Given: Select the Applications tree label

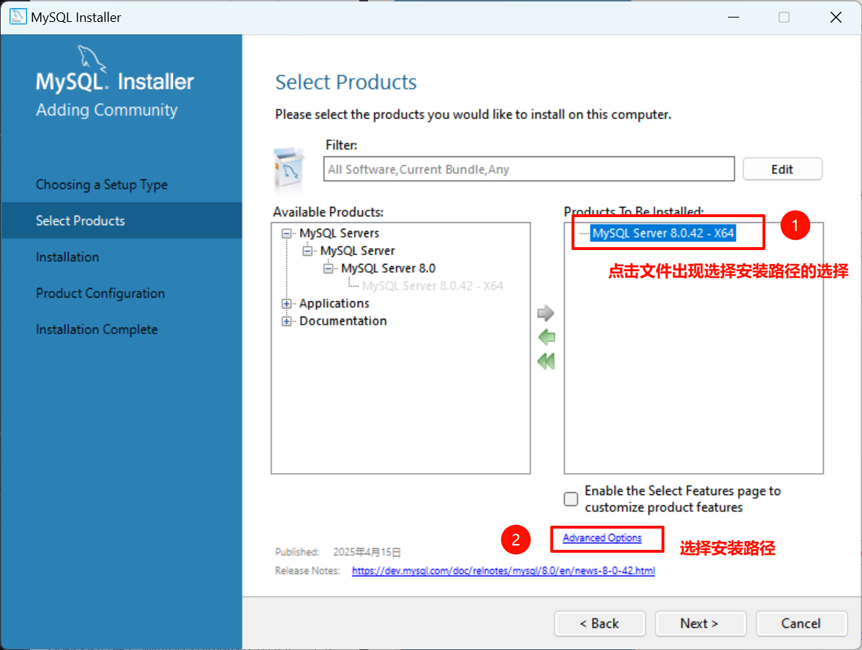Looking at the screenshot, I should [x=334, y=303].
